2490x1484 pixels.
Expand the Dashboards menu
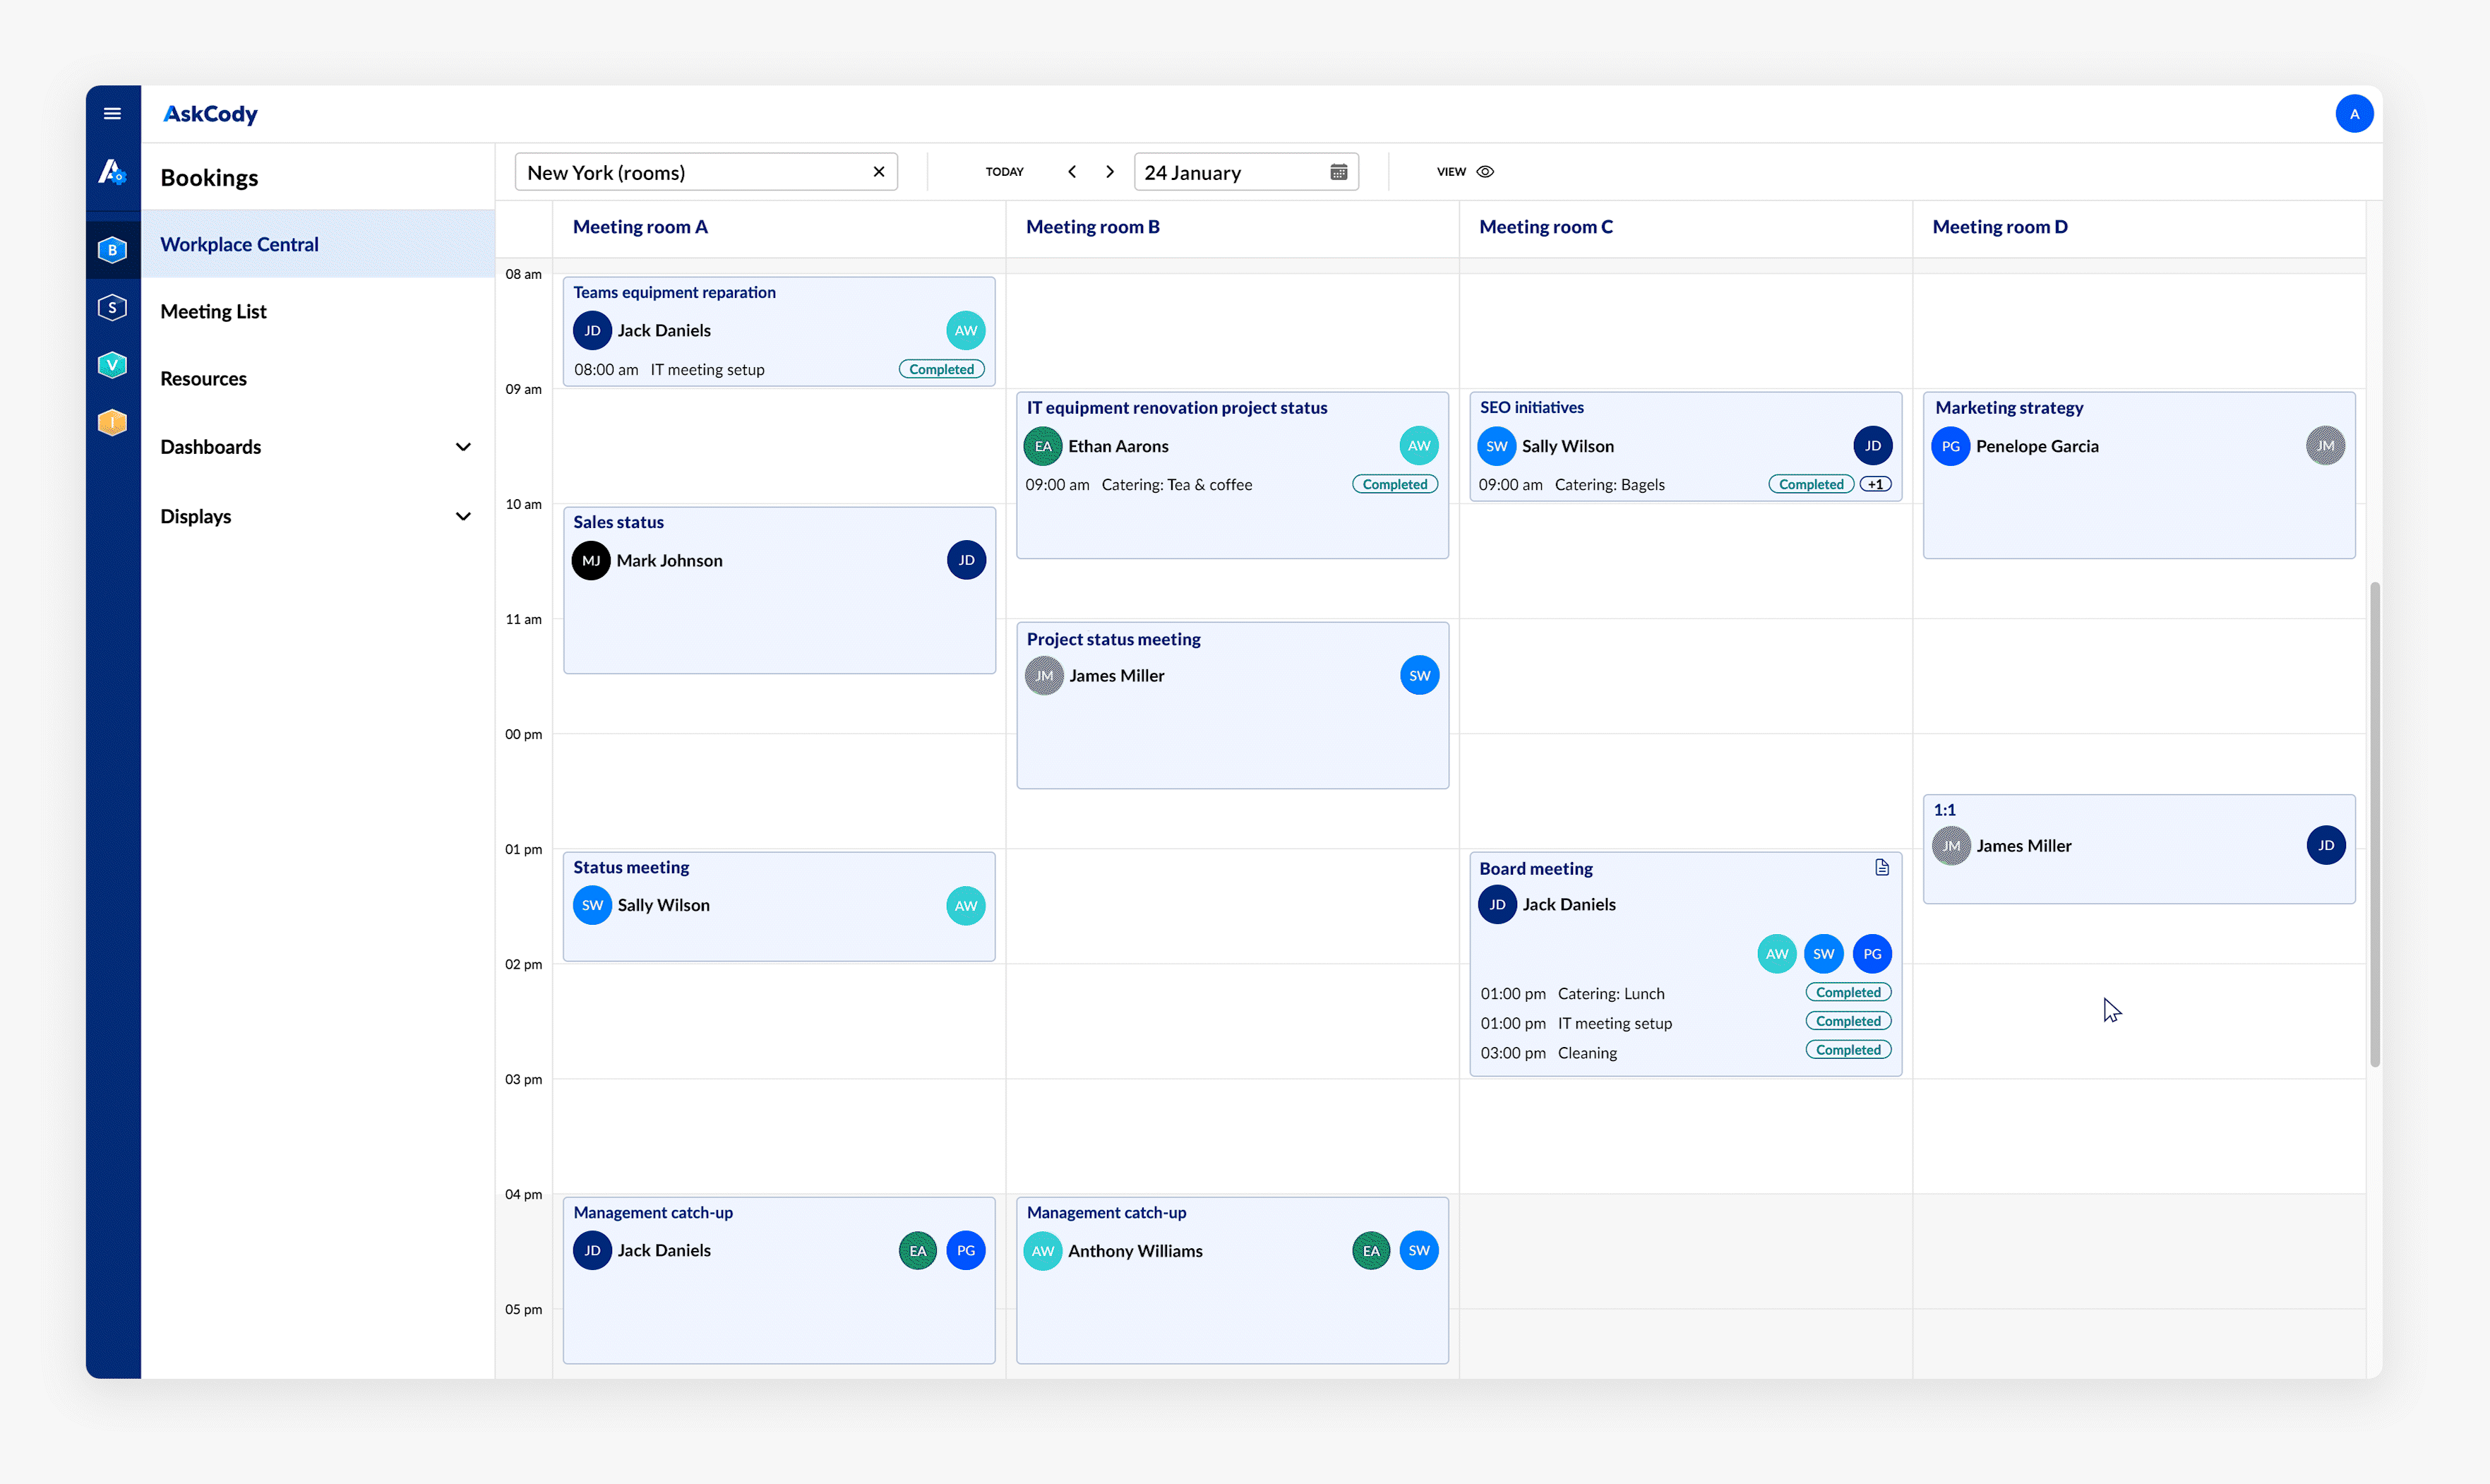463,447
